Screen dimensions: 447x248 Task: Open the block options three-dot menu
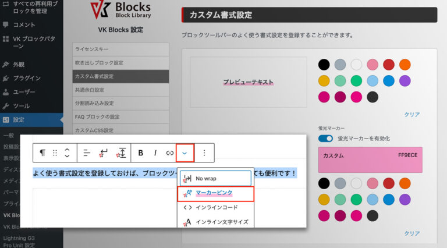pos(204,153)
